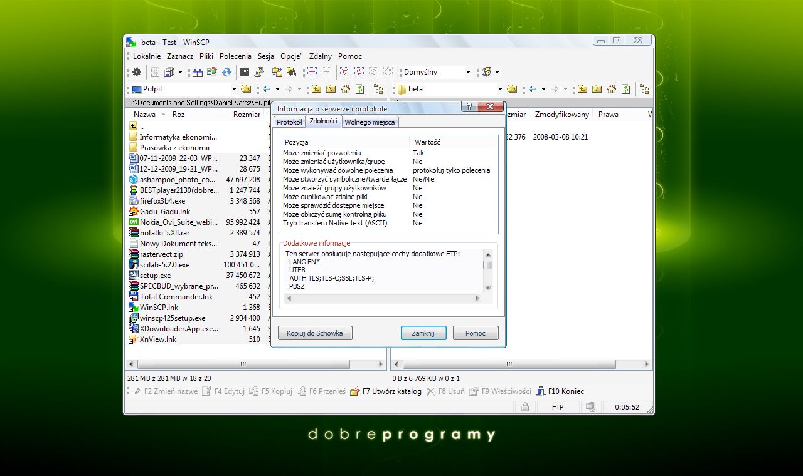Click the Find files binoculars icon
Screen dimensions: 803x476
point(292,72)
